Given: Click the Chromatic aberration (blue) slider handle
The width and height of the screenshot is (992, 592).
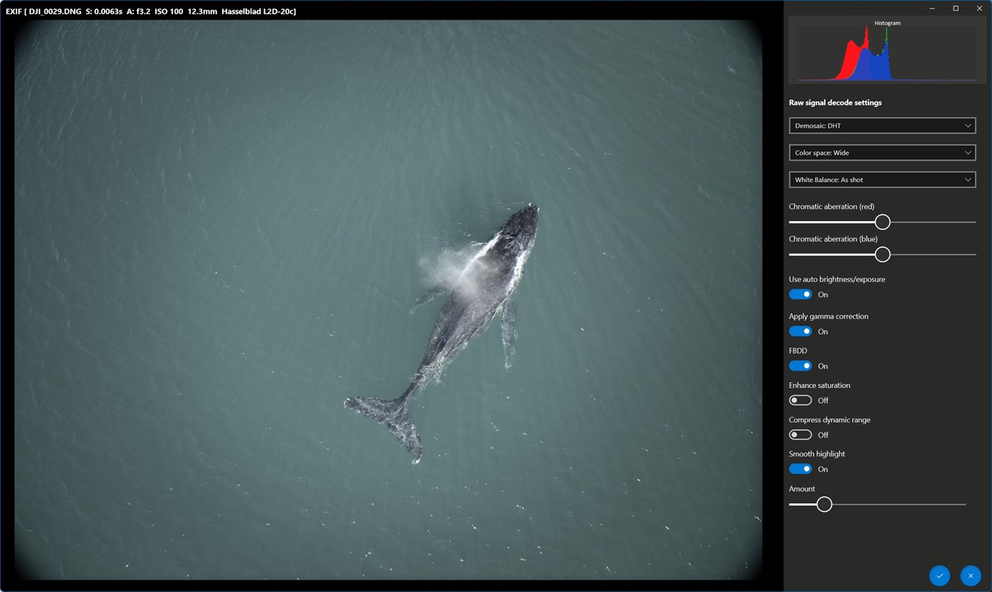Looking at the screenshot, I should click(882, 254).
